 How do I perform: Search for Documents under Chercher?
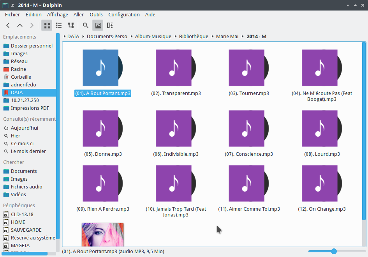29,171
